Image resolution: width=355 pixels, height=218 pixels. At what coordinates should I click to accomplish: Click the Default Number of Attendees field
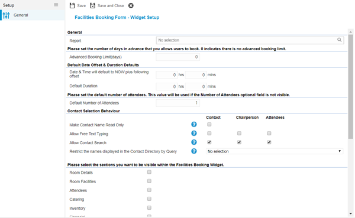pyautogui.click(x=177, y=103)
